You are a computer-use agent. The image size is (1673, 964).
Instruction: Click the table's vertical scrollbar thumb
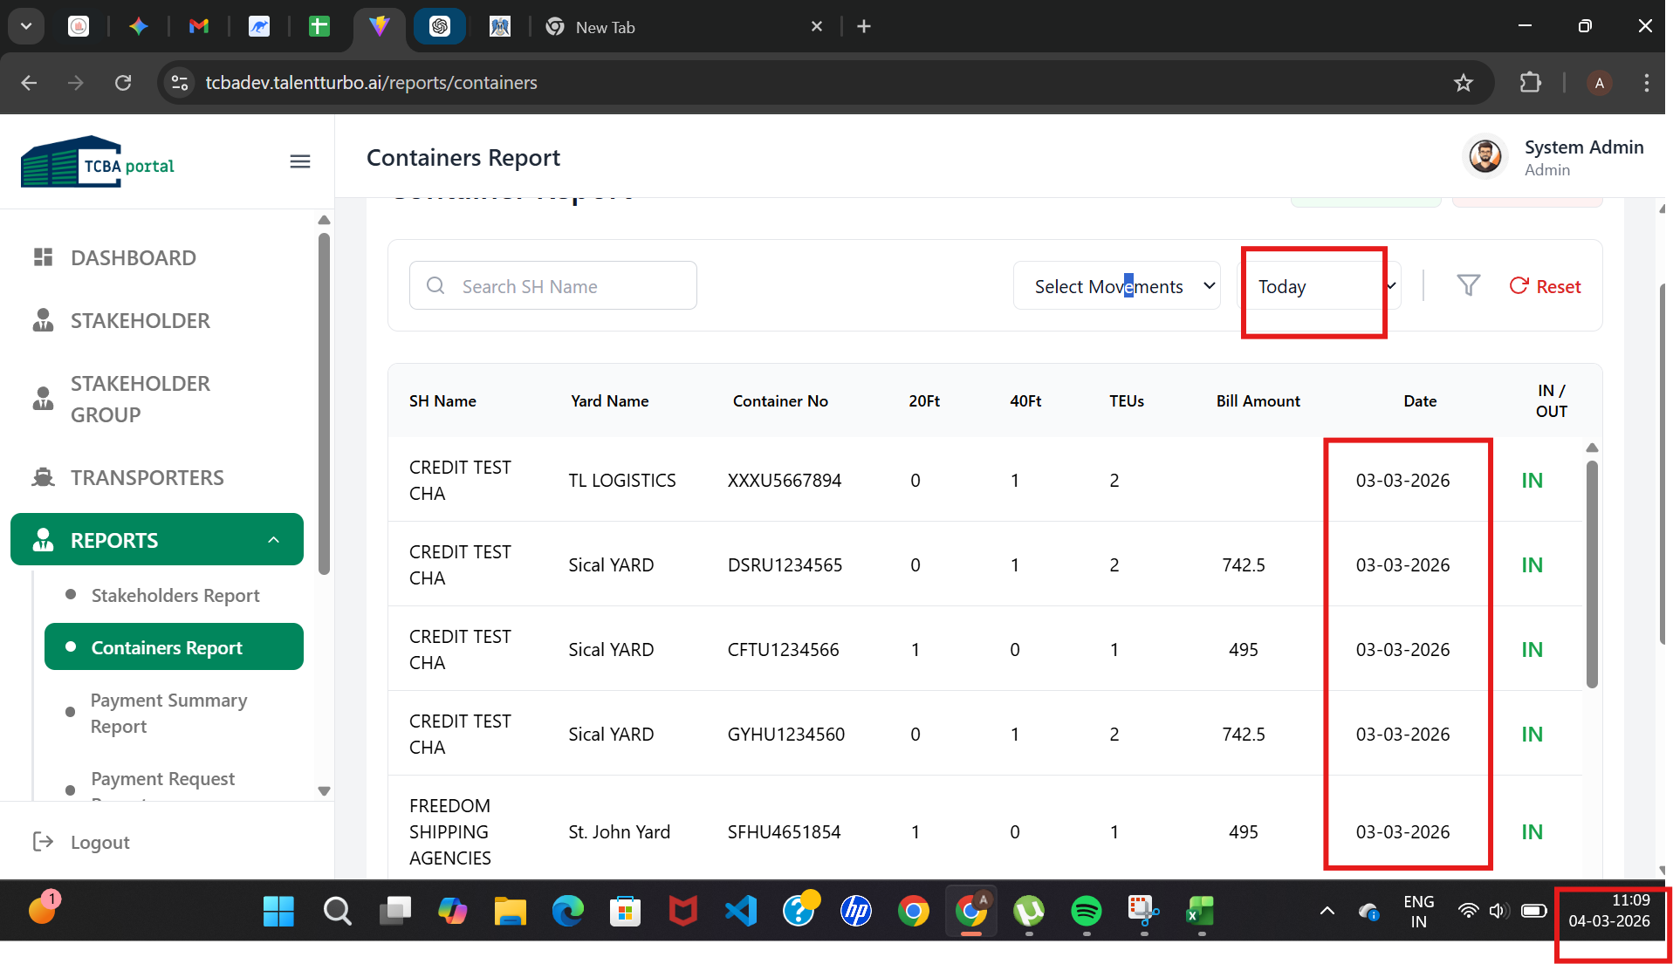(x=1592, y=574)
